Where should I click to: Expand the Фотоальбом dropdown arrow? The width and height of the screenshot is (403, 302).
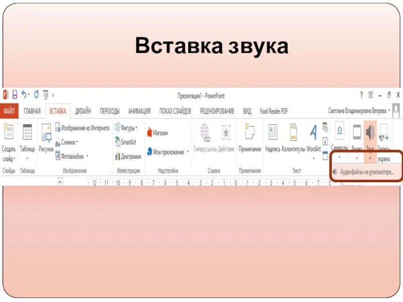pos(87,156)
